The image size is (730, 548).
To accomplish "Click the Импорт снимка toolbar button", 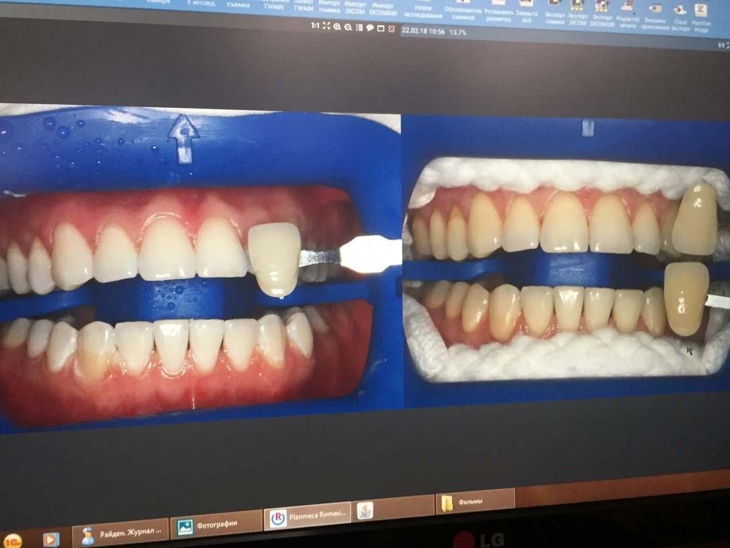I will (330, 6).
